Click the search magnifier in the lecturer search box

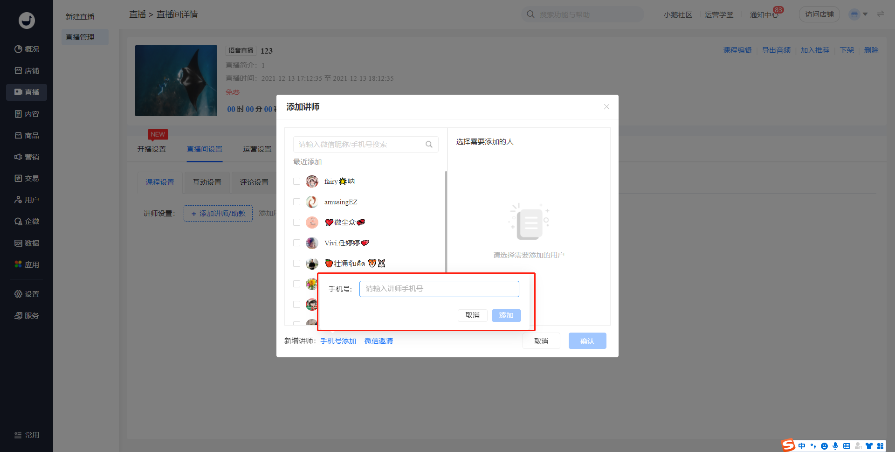[429, 145]
